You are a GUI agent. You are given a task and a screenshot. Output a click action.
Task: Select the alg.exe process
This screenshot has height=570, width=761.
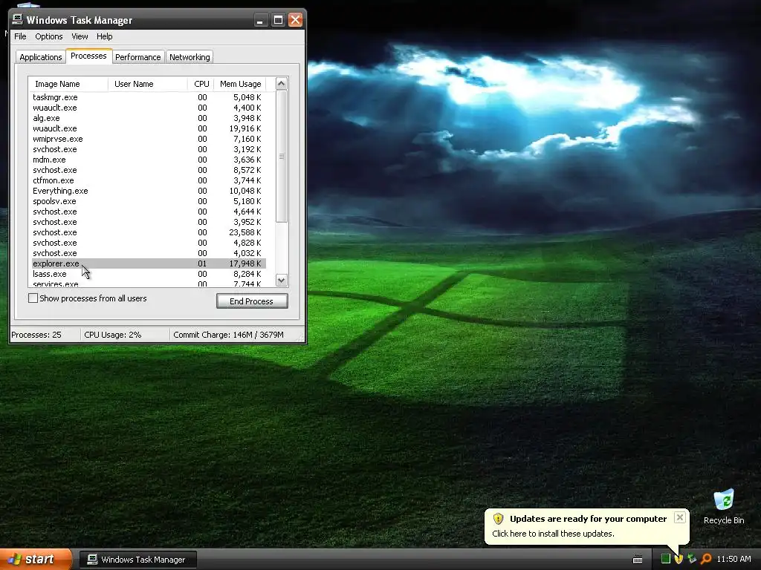pos(149,118)
